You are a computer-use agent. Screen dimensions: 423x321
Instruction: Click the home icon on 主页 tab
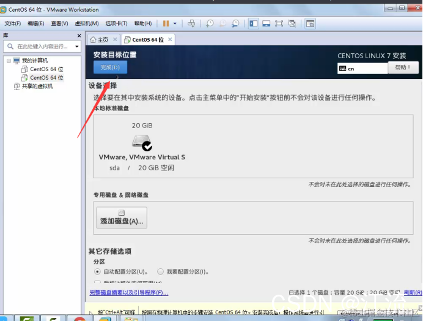[x=93, y=40]
